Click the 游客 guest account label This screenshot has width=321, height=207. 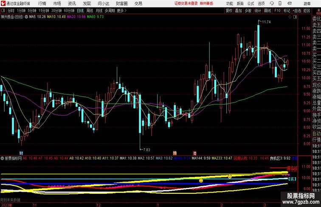tap(307, 3)
